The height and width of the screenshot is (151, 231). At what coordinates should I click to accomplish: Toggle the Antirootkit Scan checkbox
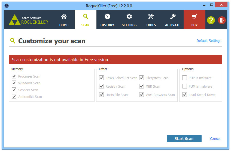(14, 97)
